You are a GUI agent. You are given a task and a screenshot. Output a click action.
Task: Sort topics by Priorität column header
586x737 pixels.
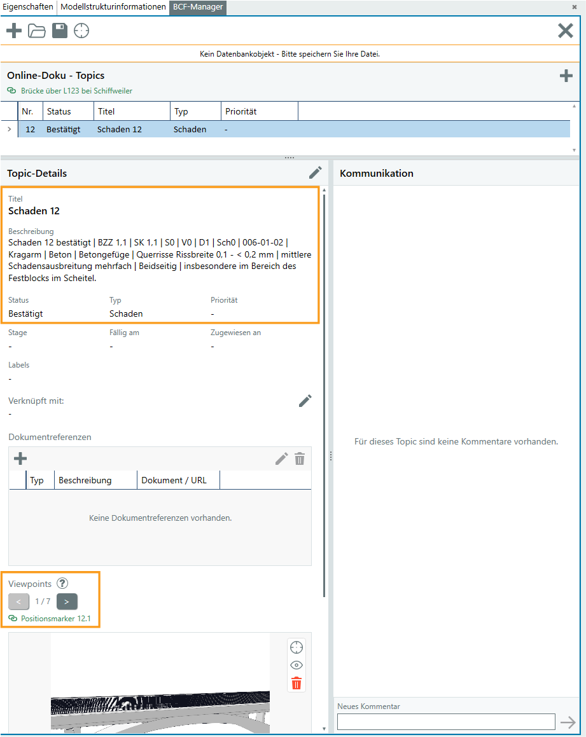[x=259, y=111]
